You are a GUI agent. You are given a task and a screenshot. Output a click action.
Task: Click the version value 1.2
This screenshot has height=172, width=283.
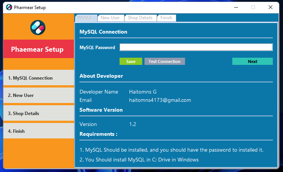[x=133, y=124]
